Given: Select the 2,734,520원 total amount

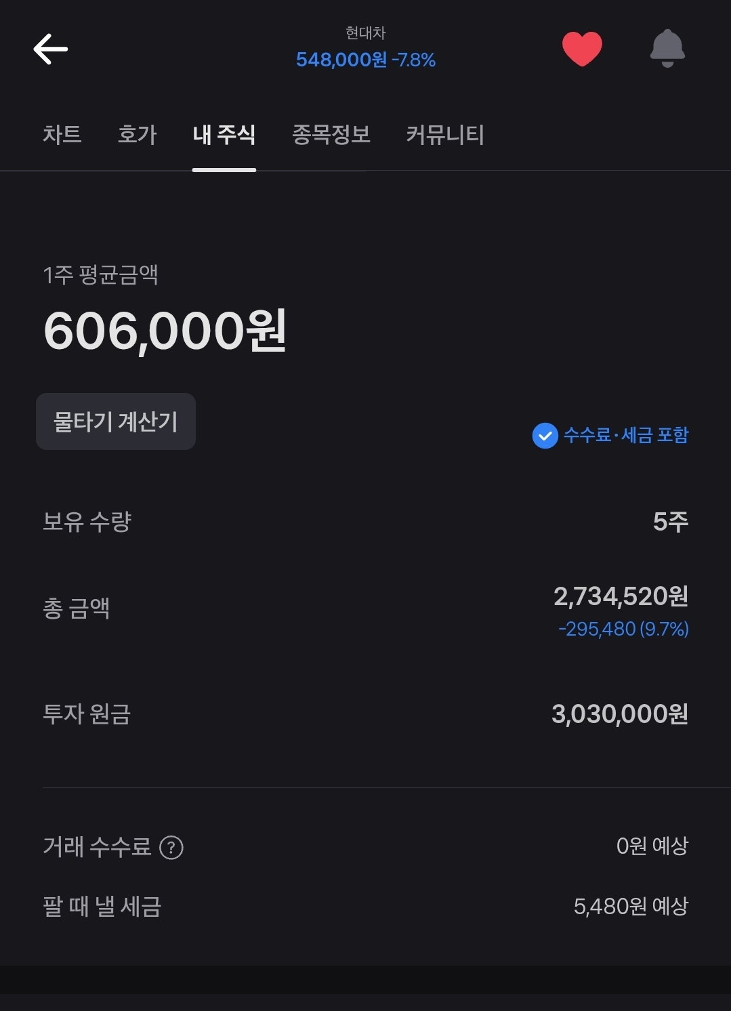Looking at the screenshot, I should click(x=621, y=596).
